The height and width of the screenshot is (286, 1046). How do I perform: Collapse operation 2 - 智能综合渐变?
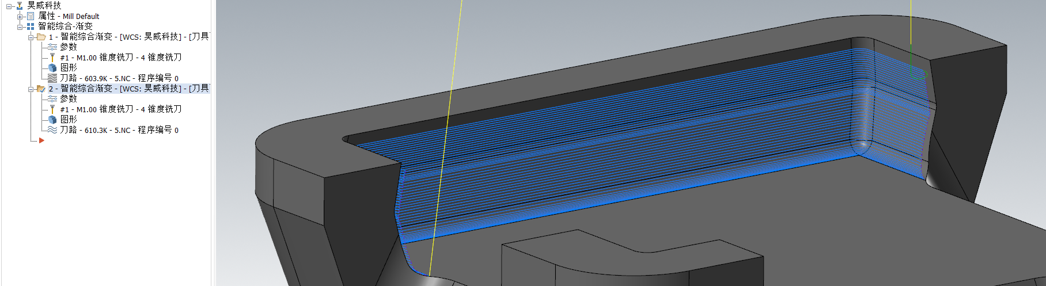[x=31, y=89]
